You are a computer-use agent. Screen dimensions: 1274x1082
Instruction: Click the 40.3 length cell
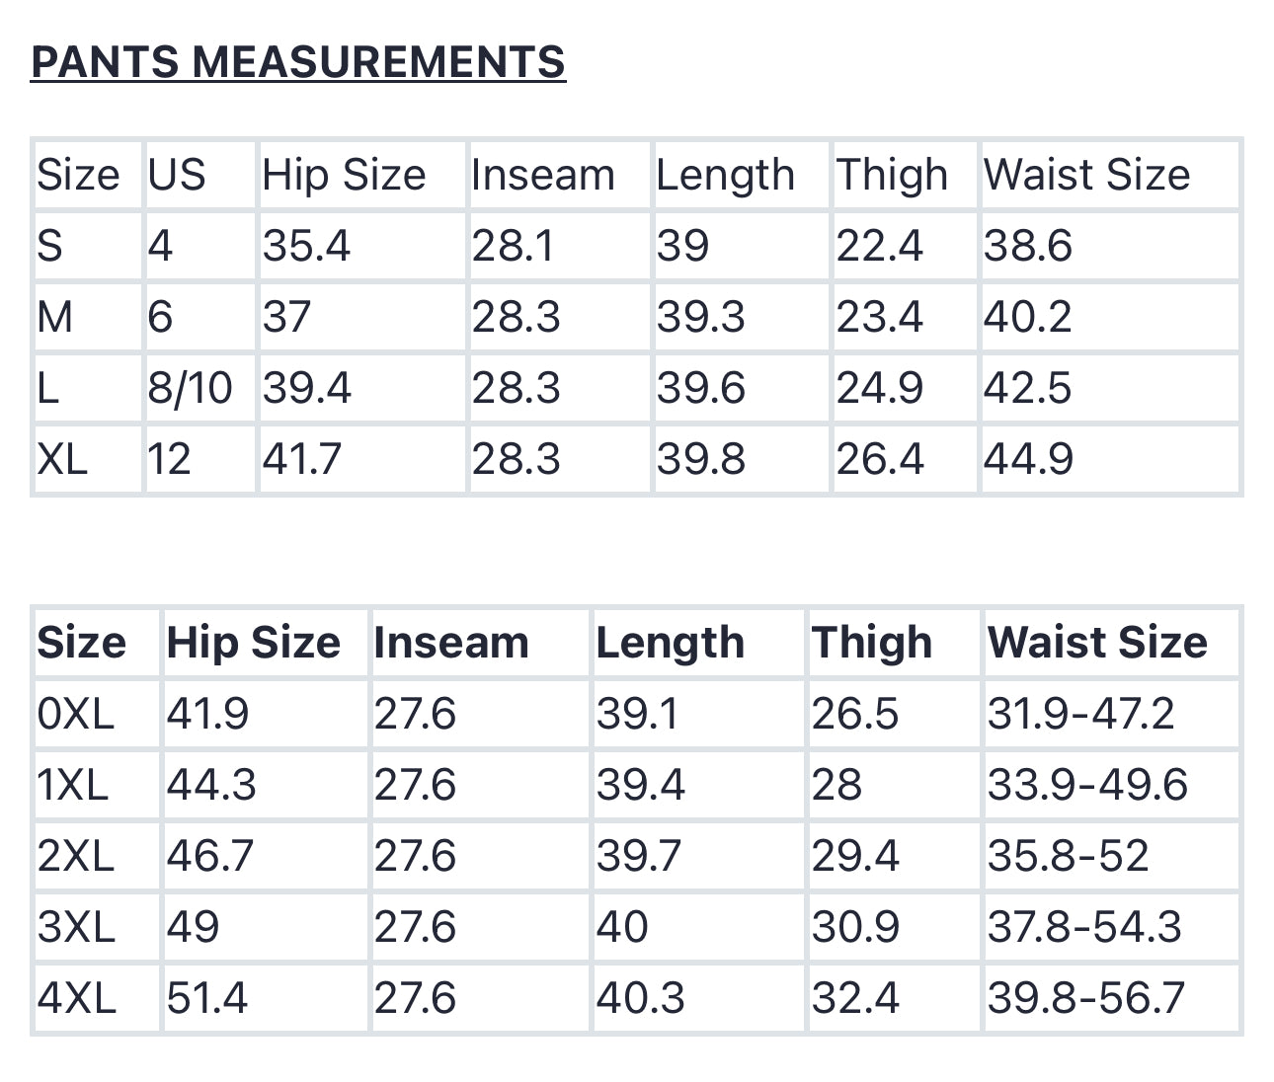click(640, 998)
